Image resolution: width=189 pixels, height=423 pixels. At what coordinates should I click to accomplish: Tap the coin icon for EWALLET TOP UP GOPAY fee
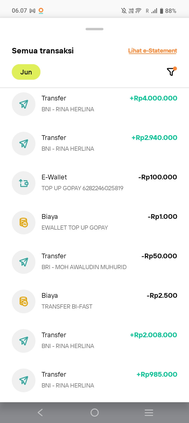(24, 223)
